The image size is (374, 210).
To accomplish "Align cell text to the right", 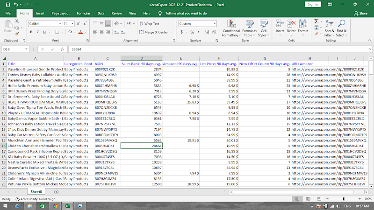I will (x=108, y=32).
